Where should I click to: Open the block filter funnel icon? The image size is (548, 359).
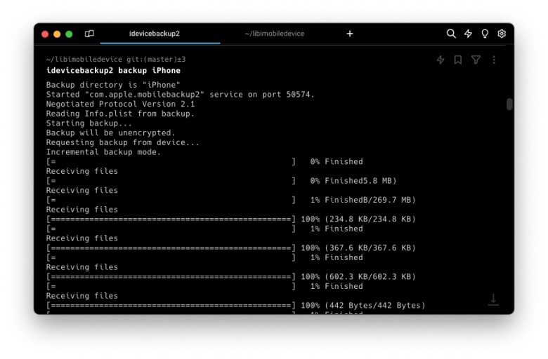click(476, 60)
